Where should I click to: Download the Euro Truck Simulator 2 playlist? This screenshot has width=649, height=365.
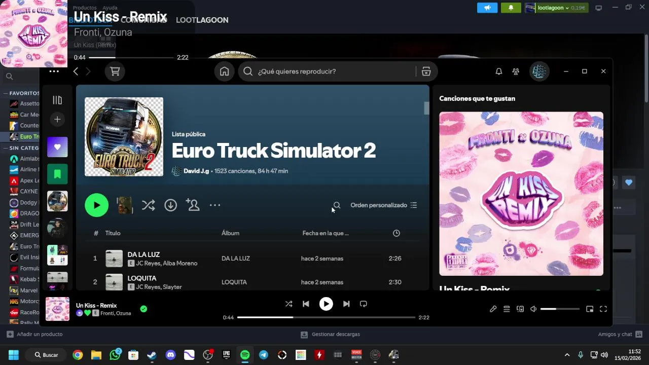[x=170, y=205]
